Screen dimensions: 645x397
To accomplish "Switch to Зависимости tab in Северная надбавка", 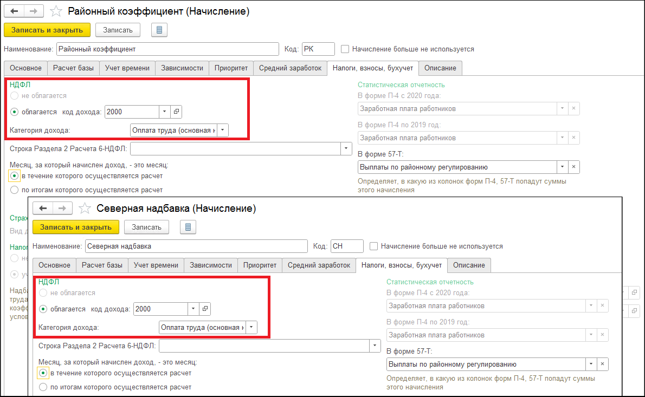I will coord(211,265).
